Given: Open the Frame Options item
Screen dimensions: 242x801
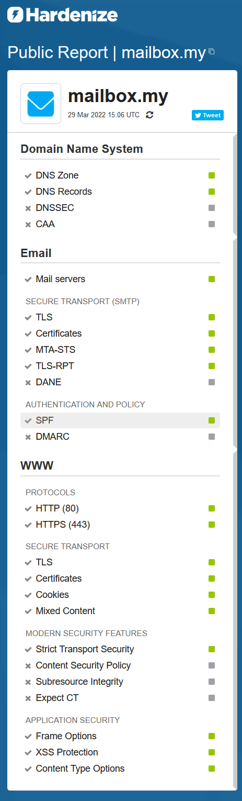Looking at the screenshot, I should (120, 736).
